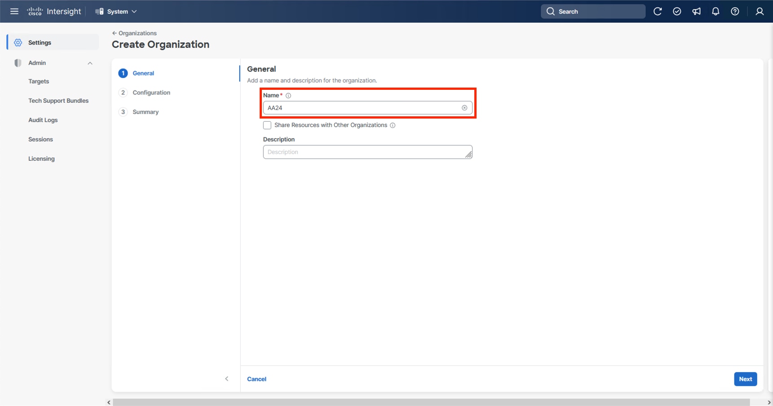The image size is (773, 406).
Task: Refresh the Intersight page
Action: [x=658, y=11]
